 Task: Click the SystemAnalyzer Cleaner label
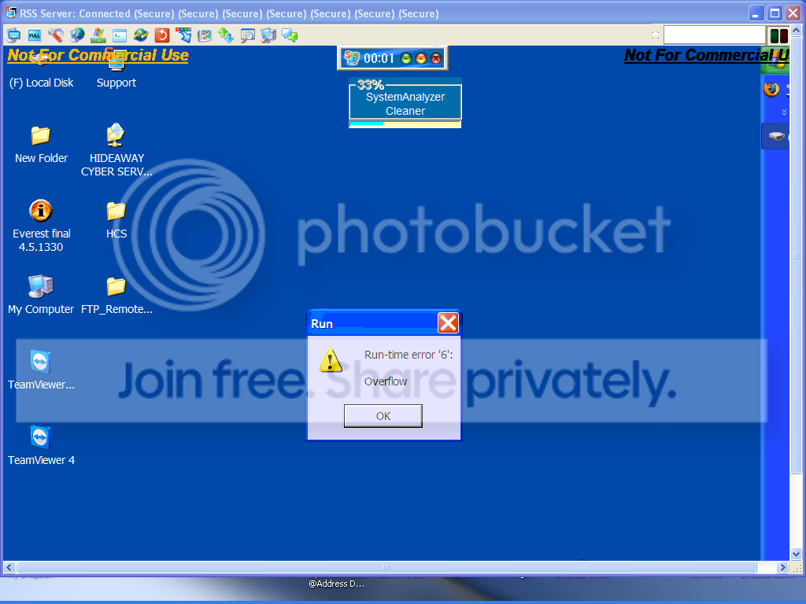[x=405, y=104]
